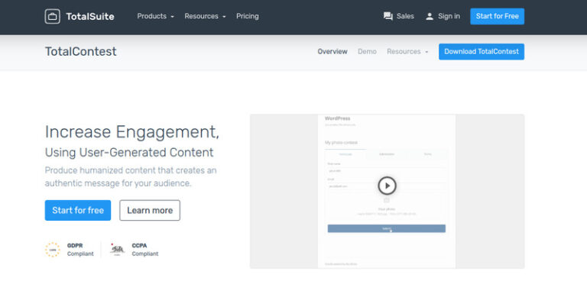Select the Overview tab
Screen dimensions: 587x294
point(332,52)
